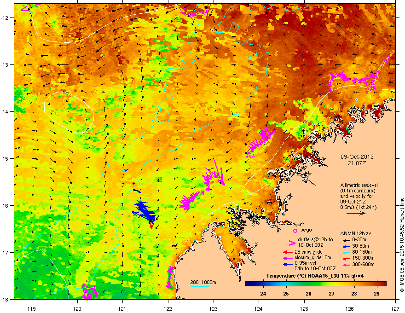Click the latitude axis label '-15'
This screenshot has width=405, height=313.
click(5, 158)
